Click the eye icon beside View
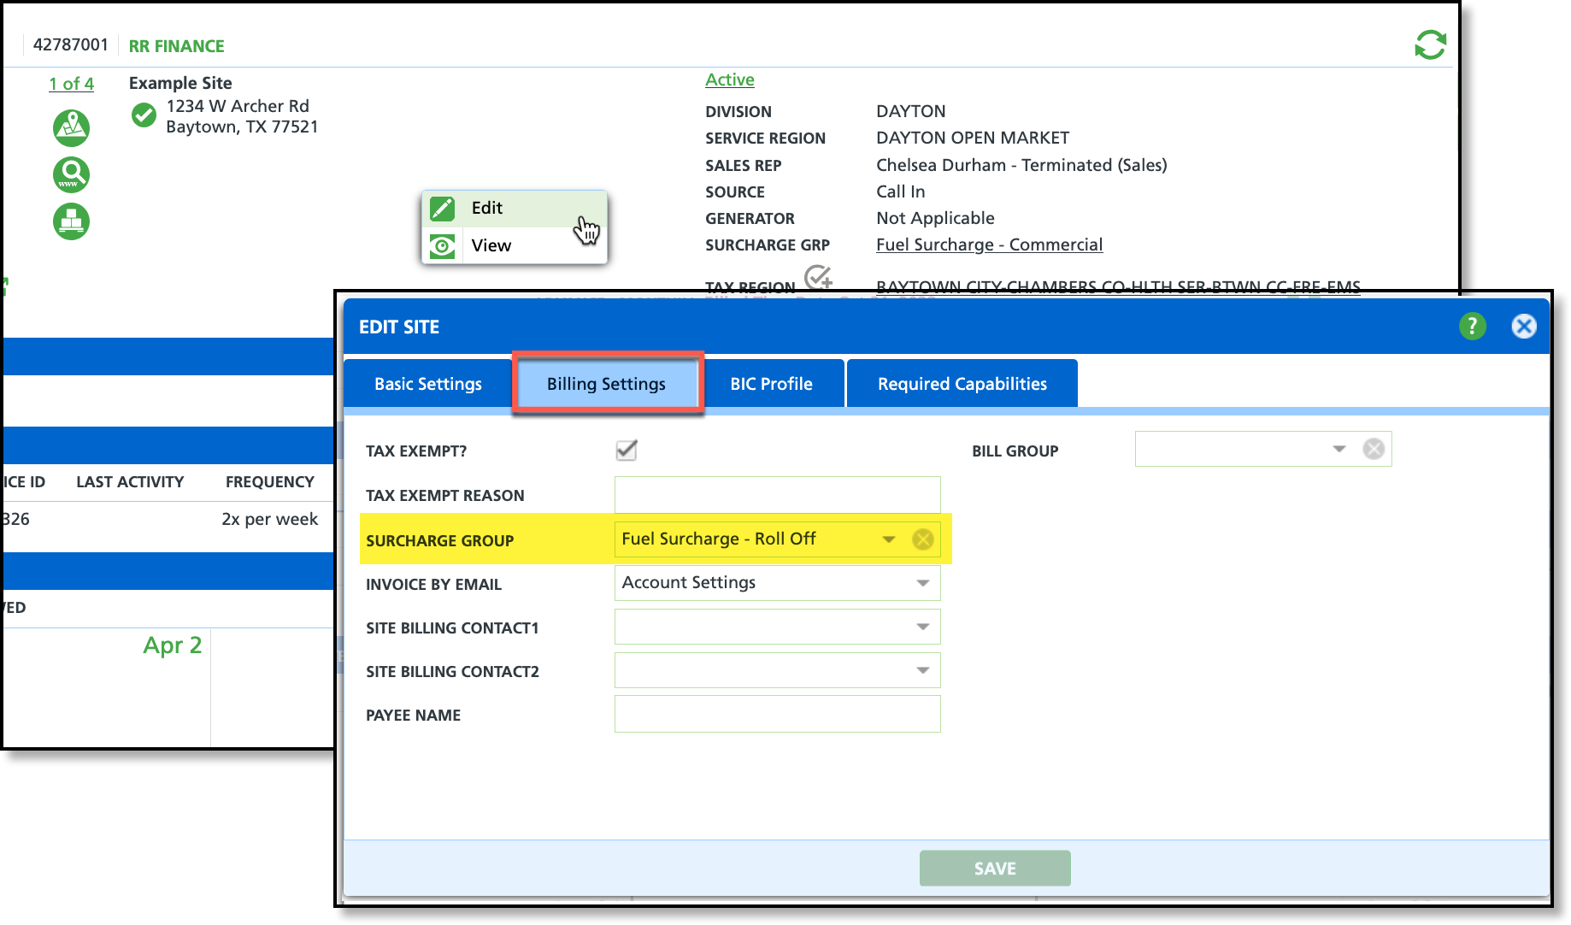Screen dimensions: 1571x925 [443, 246]
